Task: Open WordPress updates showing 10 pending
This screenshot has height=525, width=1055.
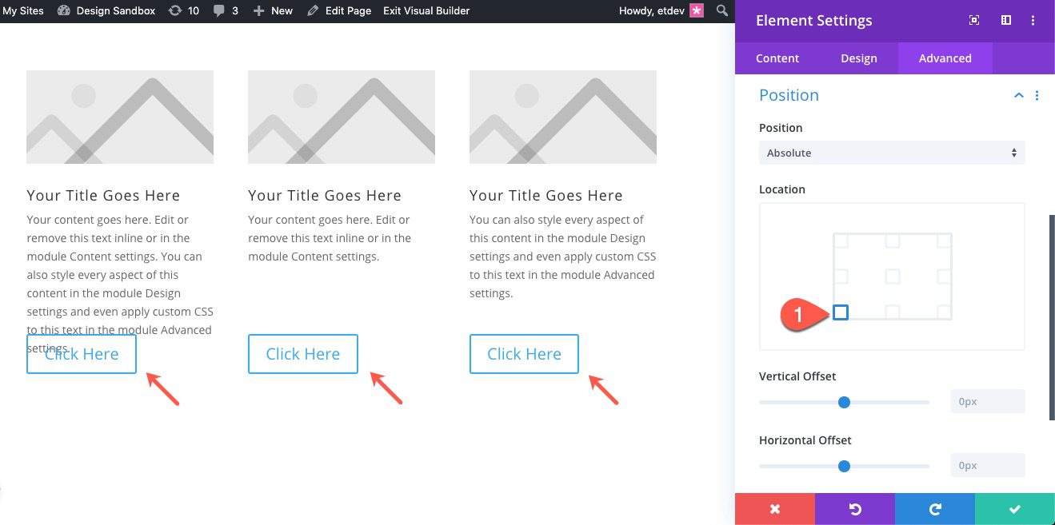Action: tap(184, 10)
